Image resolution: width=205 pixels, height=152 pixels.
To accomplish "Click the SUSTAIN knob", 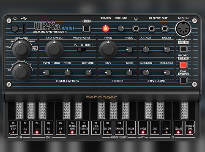I will [146, 73].
